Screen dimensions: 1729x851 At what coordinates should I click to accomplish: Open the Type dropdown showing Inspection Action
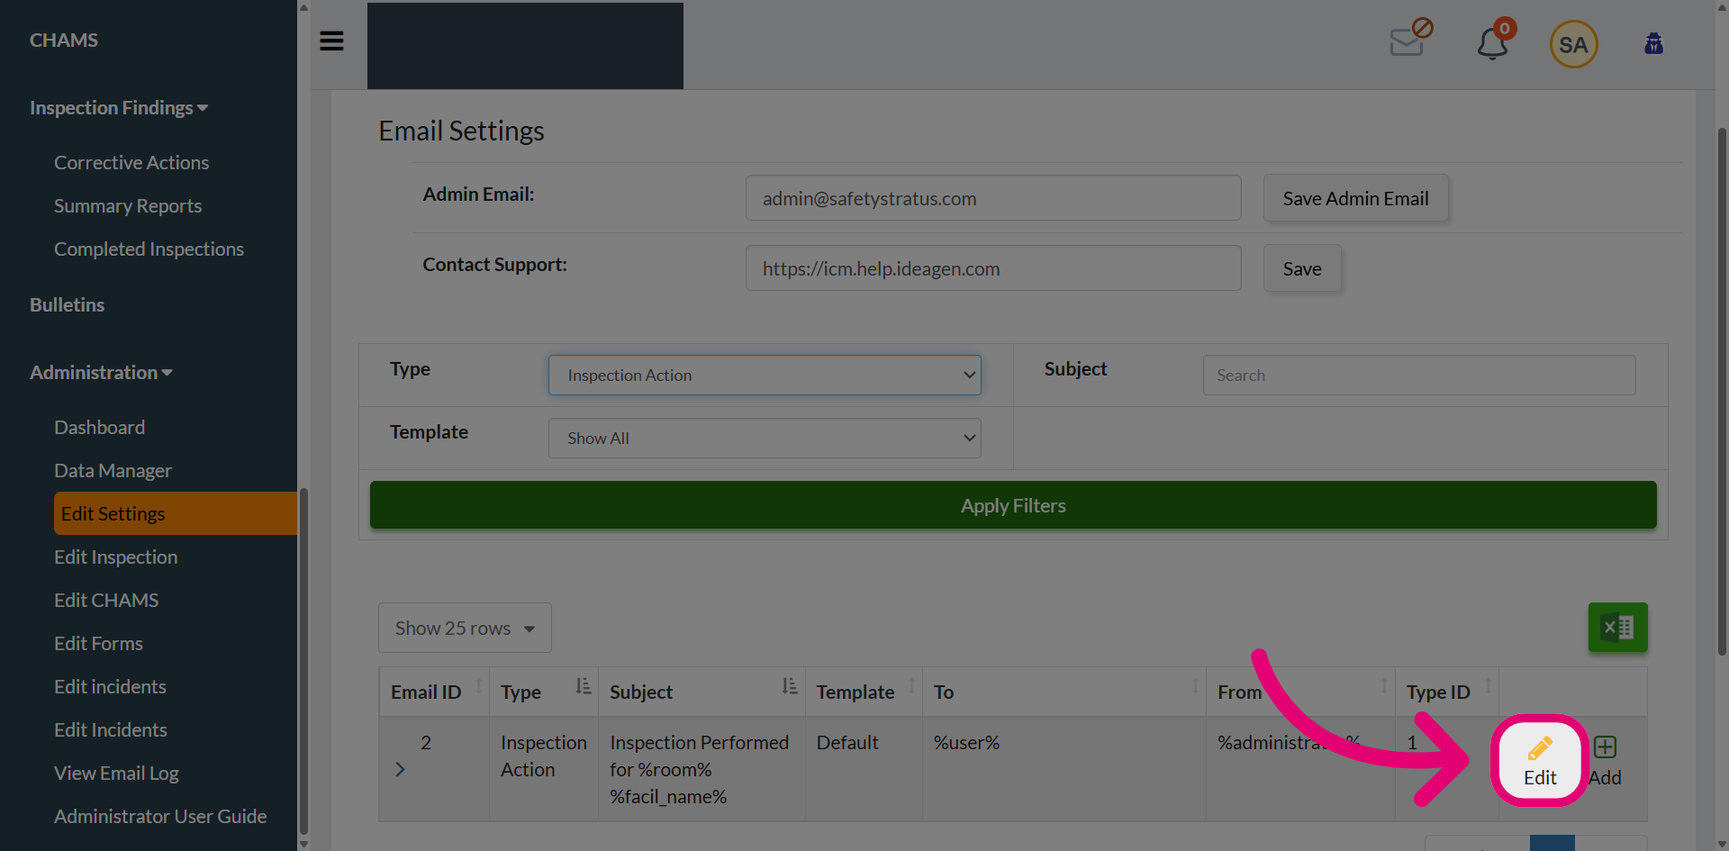(x=765, y=375)
